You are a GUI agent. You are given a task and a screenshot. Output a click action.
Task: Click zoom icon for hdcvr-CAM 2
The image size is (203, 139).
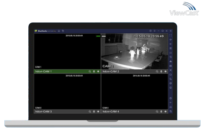click(157, 72)
